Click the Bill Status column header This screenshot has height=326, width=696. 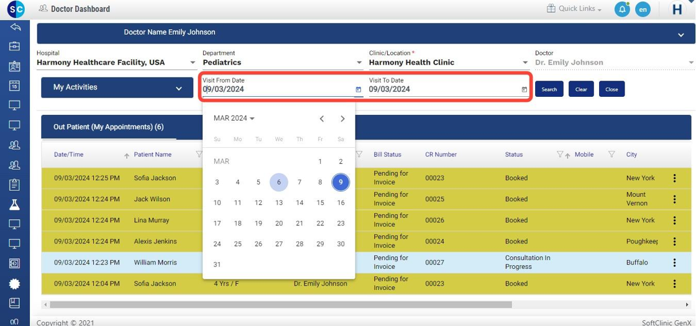coord(387,155)
